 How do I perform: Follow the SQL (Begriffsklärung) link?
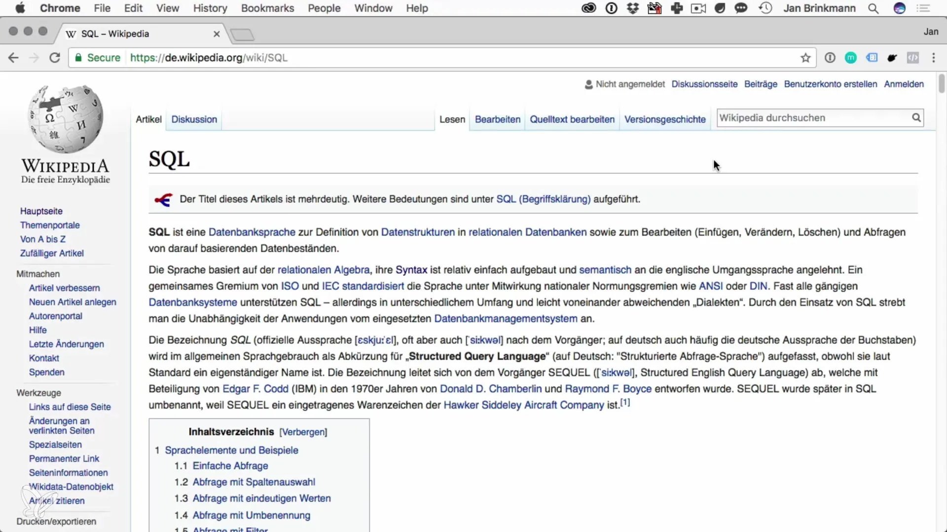543,199
